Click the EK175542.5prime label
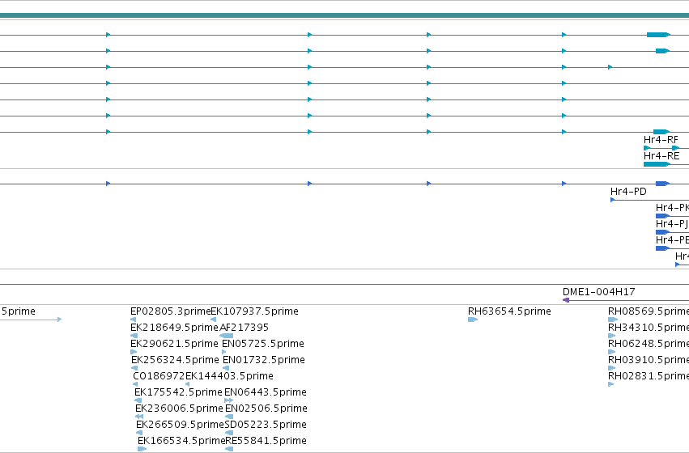Screen dimensions: 689x453 pyautogui.click(x=178, y=392)
